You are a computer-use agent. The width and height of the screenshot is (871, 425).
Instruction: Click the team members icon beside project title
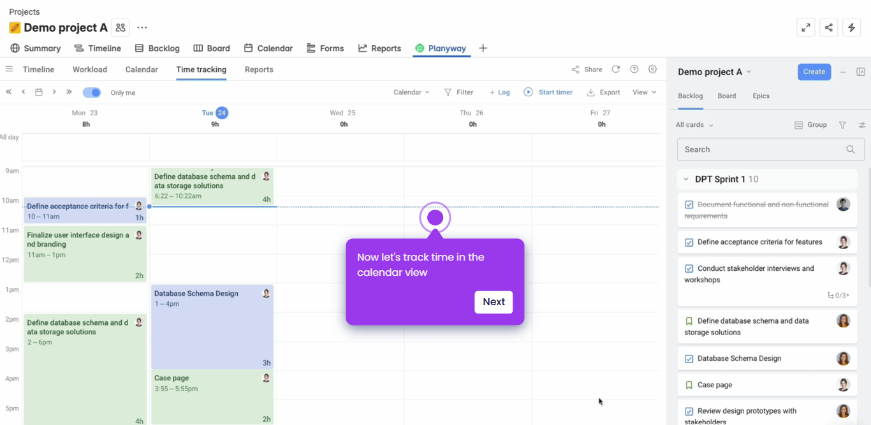tap(121, 27)
